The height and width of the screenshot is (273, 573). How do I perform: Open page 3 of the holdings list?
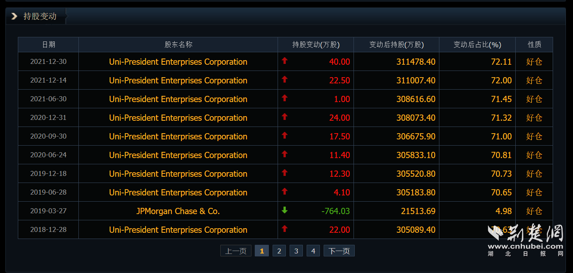pyautogui.click(x=296, y=251)
